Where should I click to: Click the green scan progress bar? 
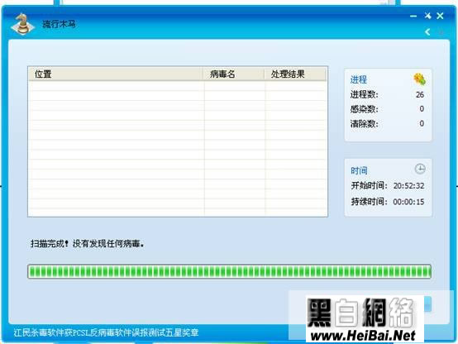229,271
